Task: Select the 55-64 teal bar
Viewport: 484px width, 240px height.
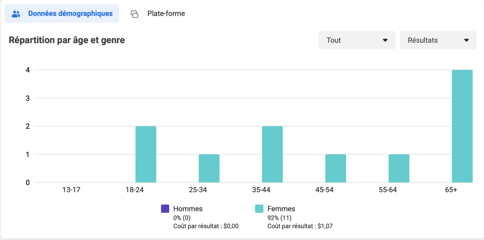Action: pyautogui.click(x=399, y=168)
